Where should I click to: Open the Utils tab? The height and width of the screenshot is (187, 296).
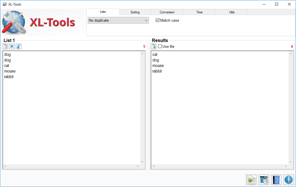click(x=232, y=12)
